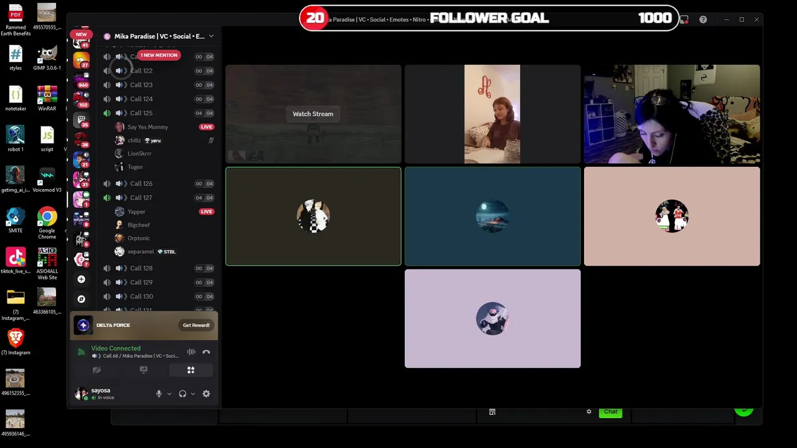The image size is (797, 448).
Task: Open Google Chrome desktop shortcut
Action: click(47, 223)
